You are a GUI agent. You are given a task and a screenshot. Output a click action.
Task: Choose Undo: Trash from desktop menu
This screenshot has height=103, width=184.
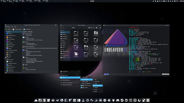click(70, 75)
